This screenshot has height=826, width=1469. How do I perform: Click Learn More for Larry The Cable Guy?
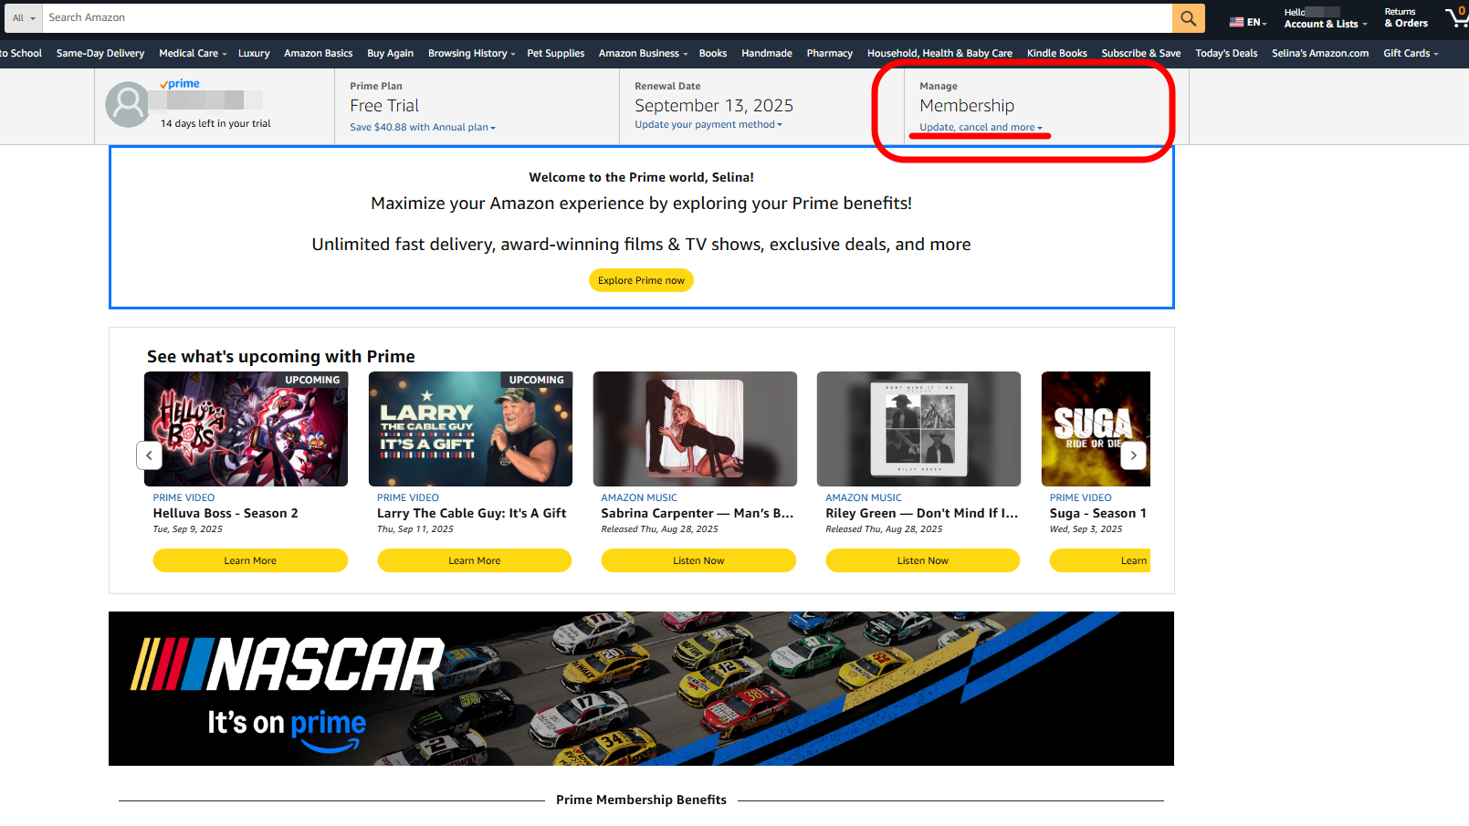pyautogui.click(x=475, y=560)
